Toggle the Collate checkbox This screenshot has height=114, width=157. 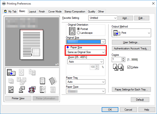pos(129,67)
